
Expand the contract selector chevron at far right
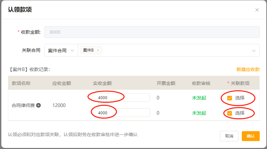tap(254, 51)
